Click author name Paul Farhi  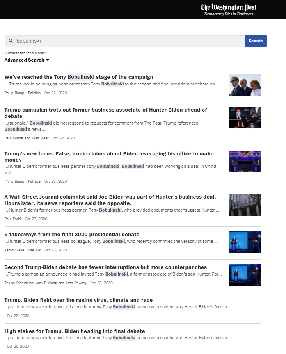12,219
